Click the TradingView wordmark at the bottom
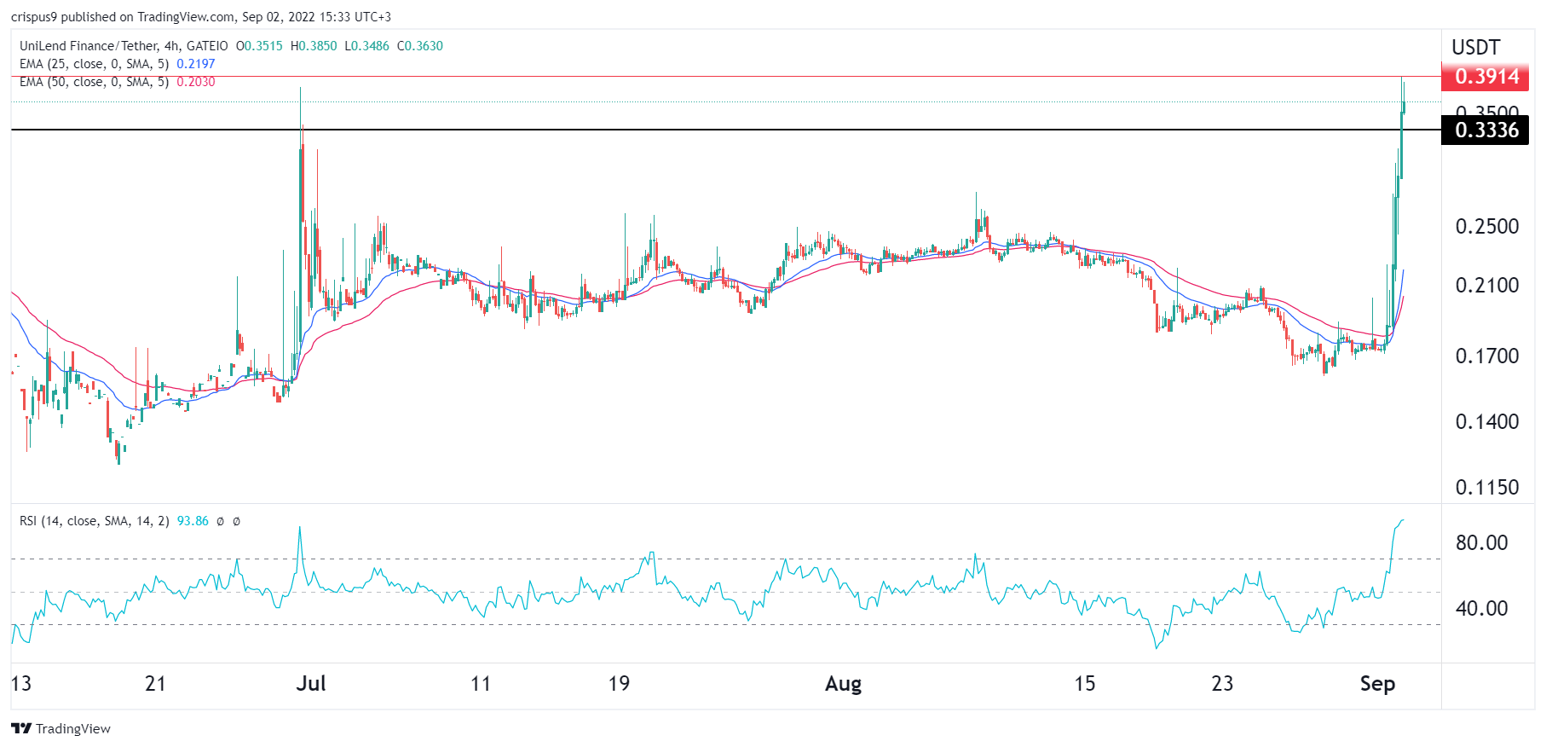Viewport: 1546px width, 747px height. tap(73, 728)
